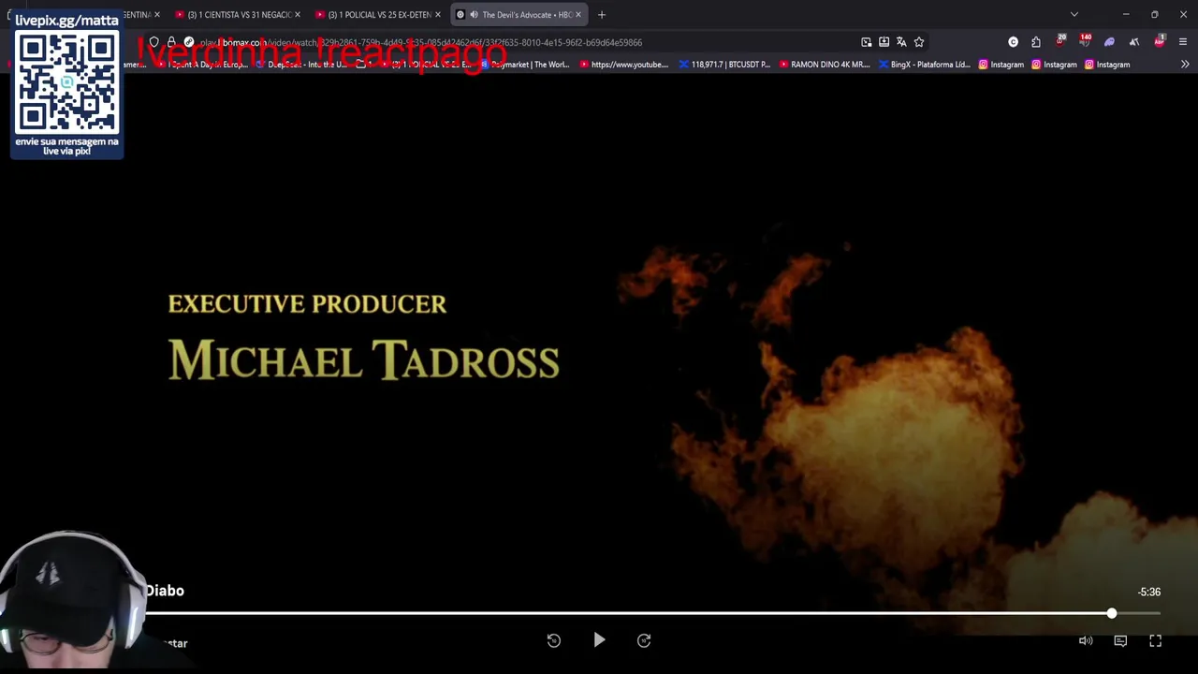Screen dimensions: 1198x674
Task: Open a new browser tab
Action: coord(602,15)
